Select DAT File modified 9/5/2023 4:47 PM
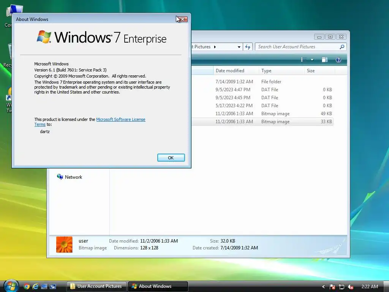Image resolution: width=389 pixels, height=292 pixels. pyautogui.click(x=262, y=90)
